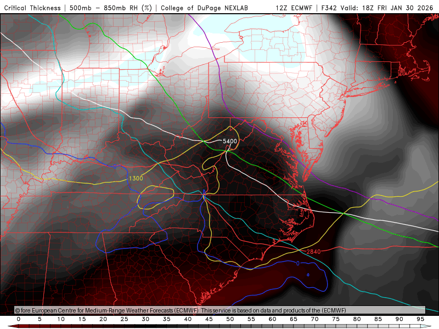Click the "30" value on the RH color scale
Image resolution: width=439 pixels, height=329 pixels.
tap(145, 319)
